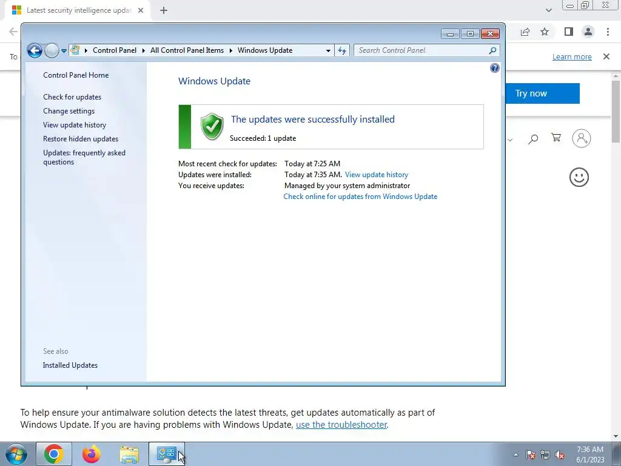The width and height of the screenshot is (621, 466).
Task: Click the Control Panel forward arrow button
Action: tap(52, 50)
